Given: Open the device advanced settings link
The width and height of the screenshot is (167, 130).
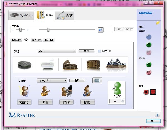Looking at the screenshot, I should pos(145,13).
